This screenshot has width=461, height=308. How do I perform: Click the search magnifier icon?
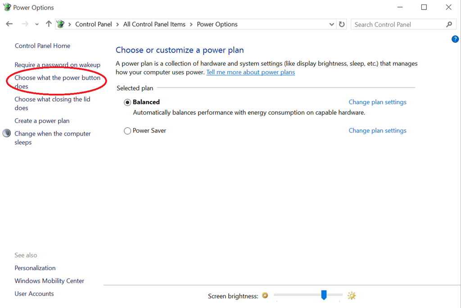click(x=449, y=24)
